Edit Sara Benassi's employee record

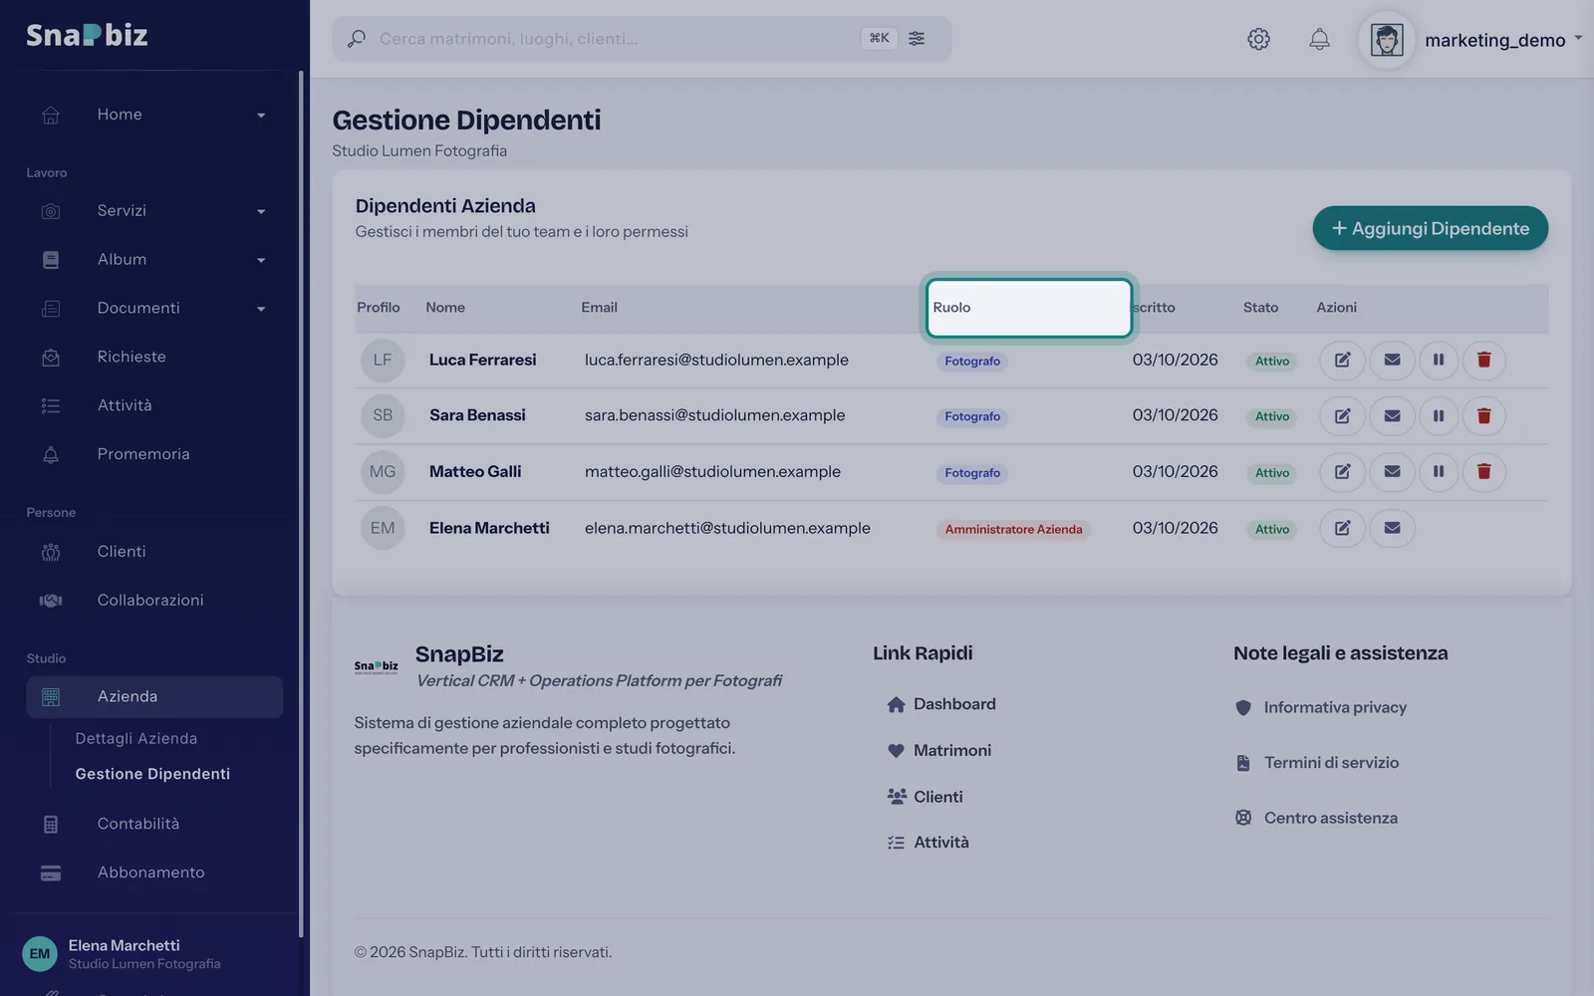click(1342, 415)
